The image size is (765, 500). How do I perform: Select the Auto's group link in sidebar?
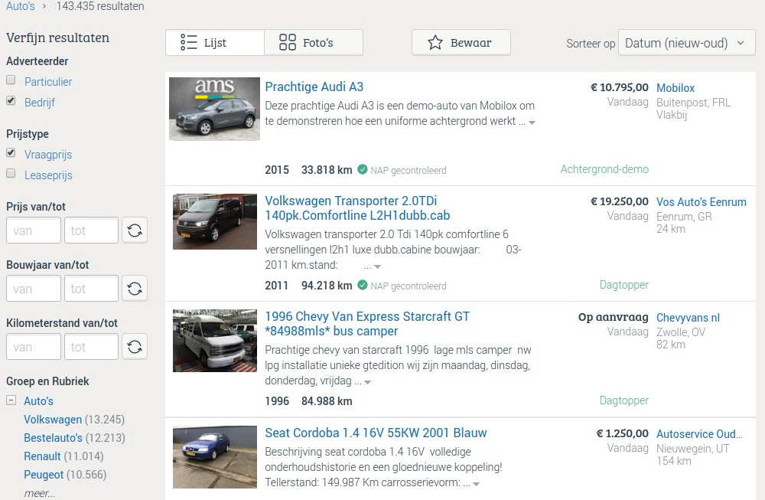(38, 401)
